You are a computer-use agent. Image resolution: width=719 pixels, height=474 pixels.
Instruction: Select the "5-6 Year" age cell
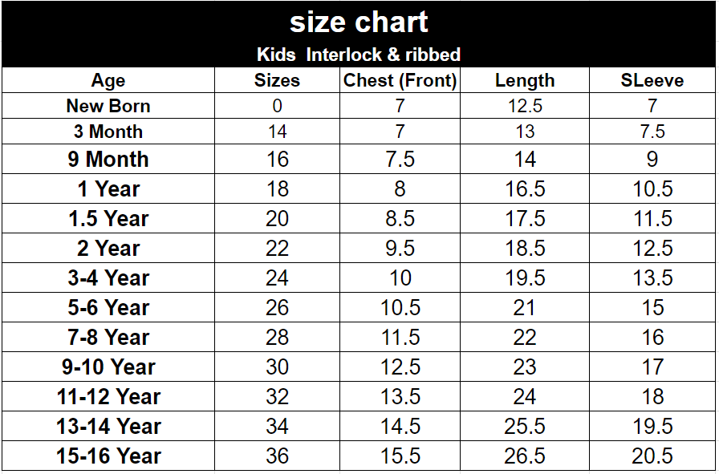108,308
